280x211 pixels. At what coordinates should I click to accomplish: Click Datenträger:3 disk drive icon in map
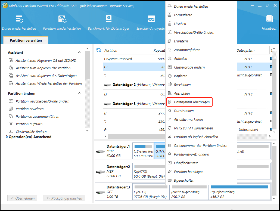pos(100,192)
